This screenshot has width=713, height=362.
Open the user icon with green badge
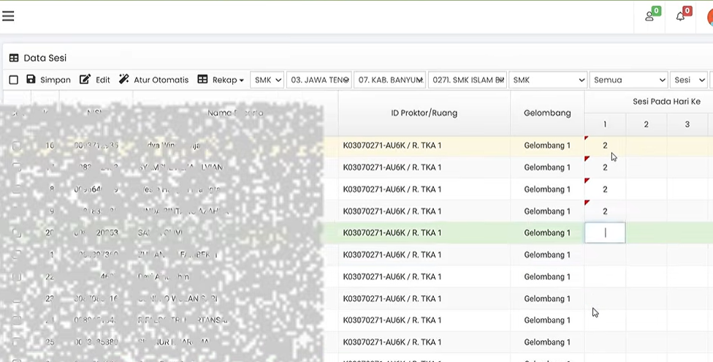pyautogui.click(x=651, y=15)
